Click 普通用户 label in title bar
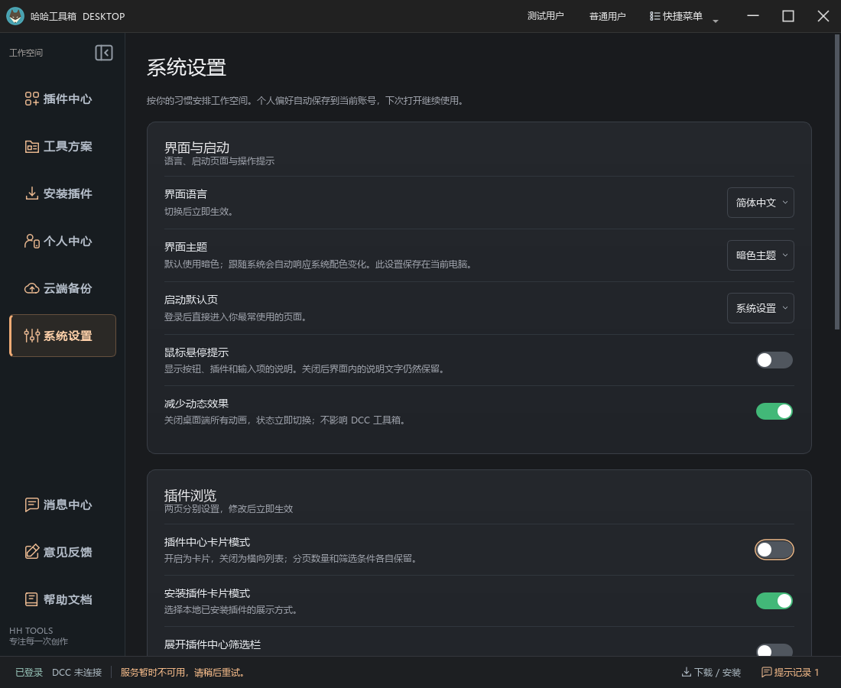The width and height of the screenshot is (841, 688). [607, 16]
